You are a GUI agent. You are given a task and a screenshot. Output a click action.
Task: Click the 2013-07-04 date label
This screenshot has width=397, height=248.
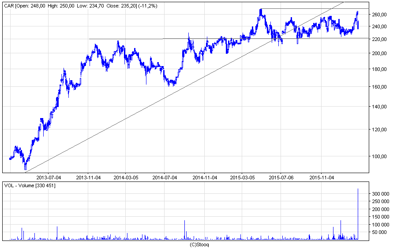point(49,178)
